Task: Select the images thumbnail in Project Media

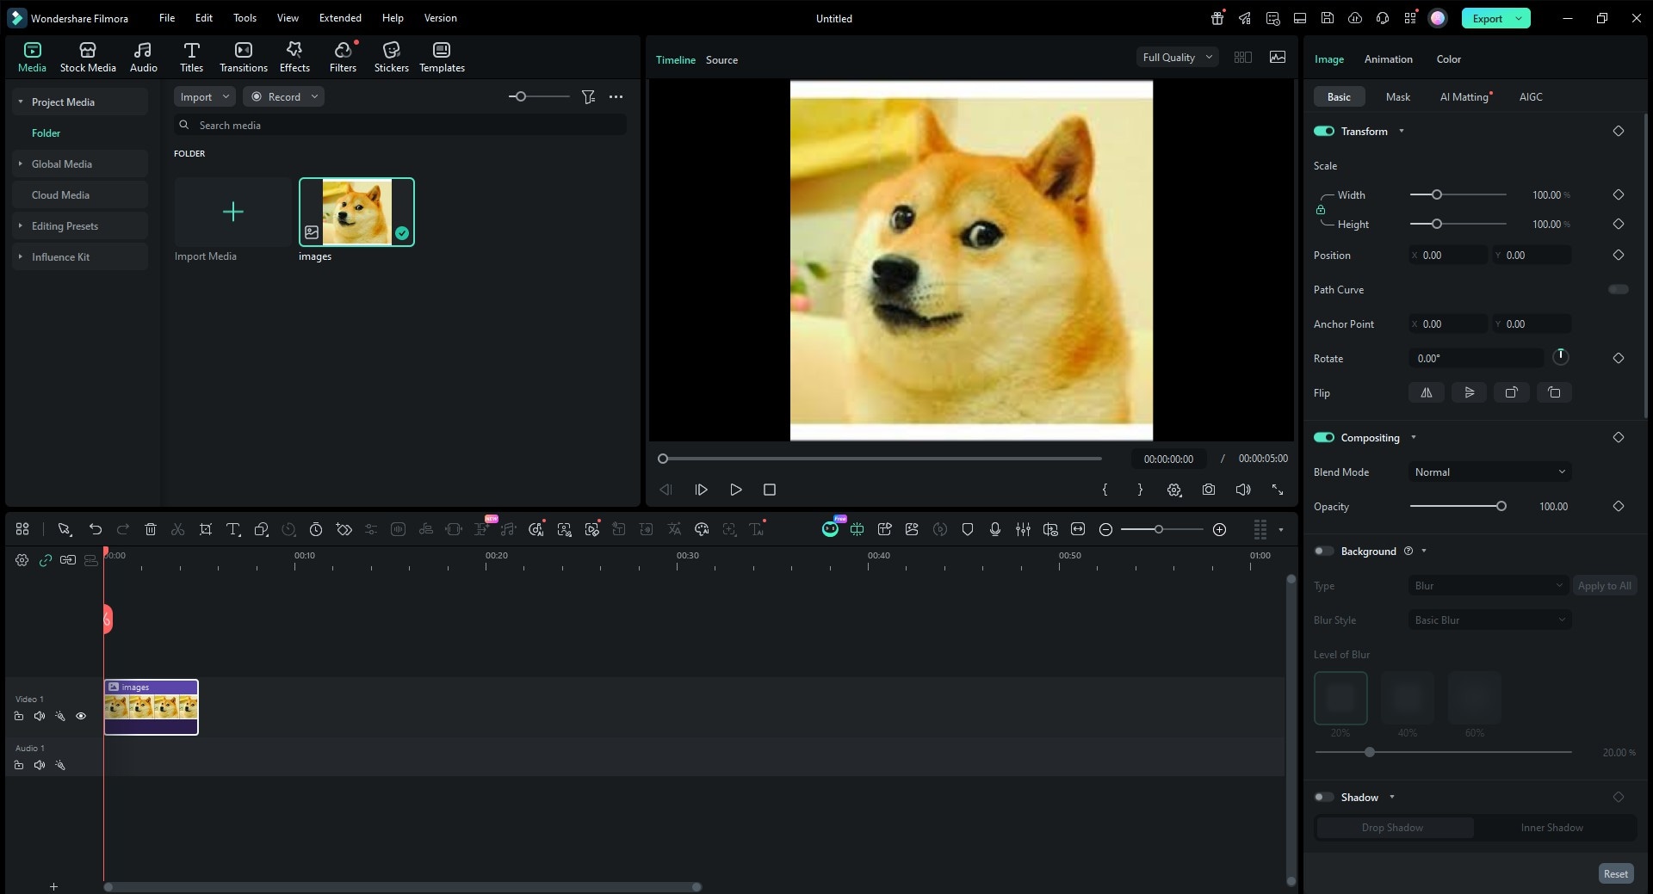Action: pos(356,212)
